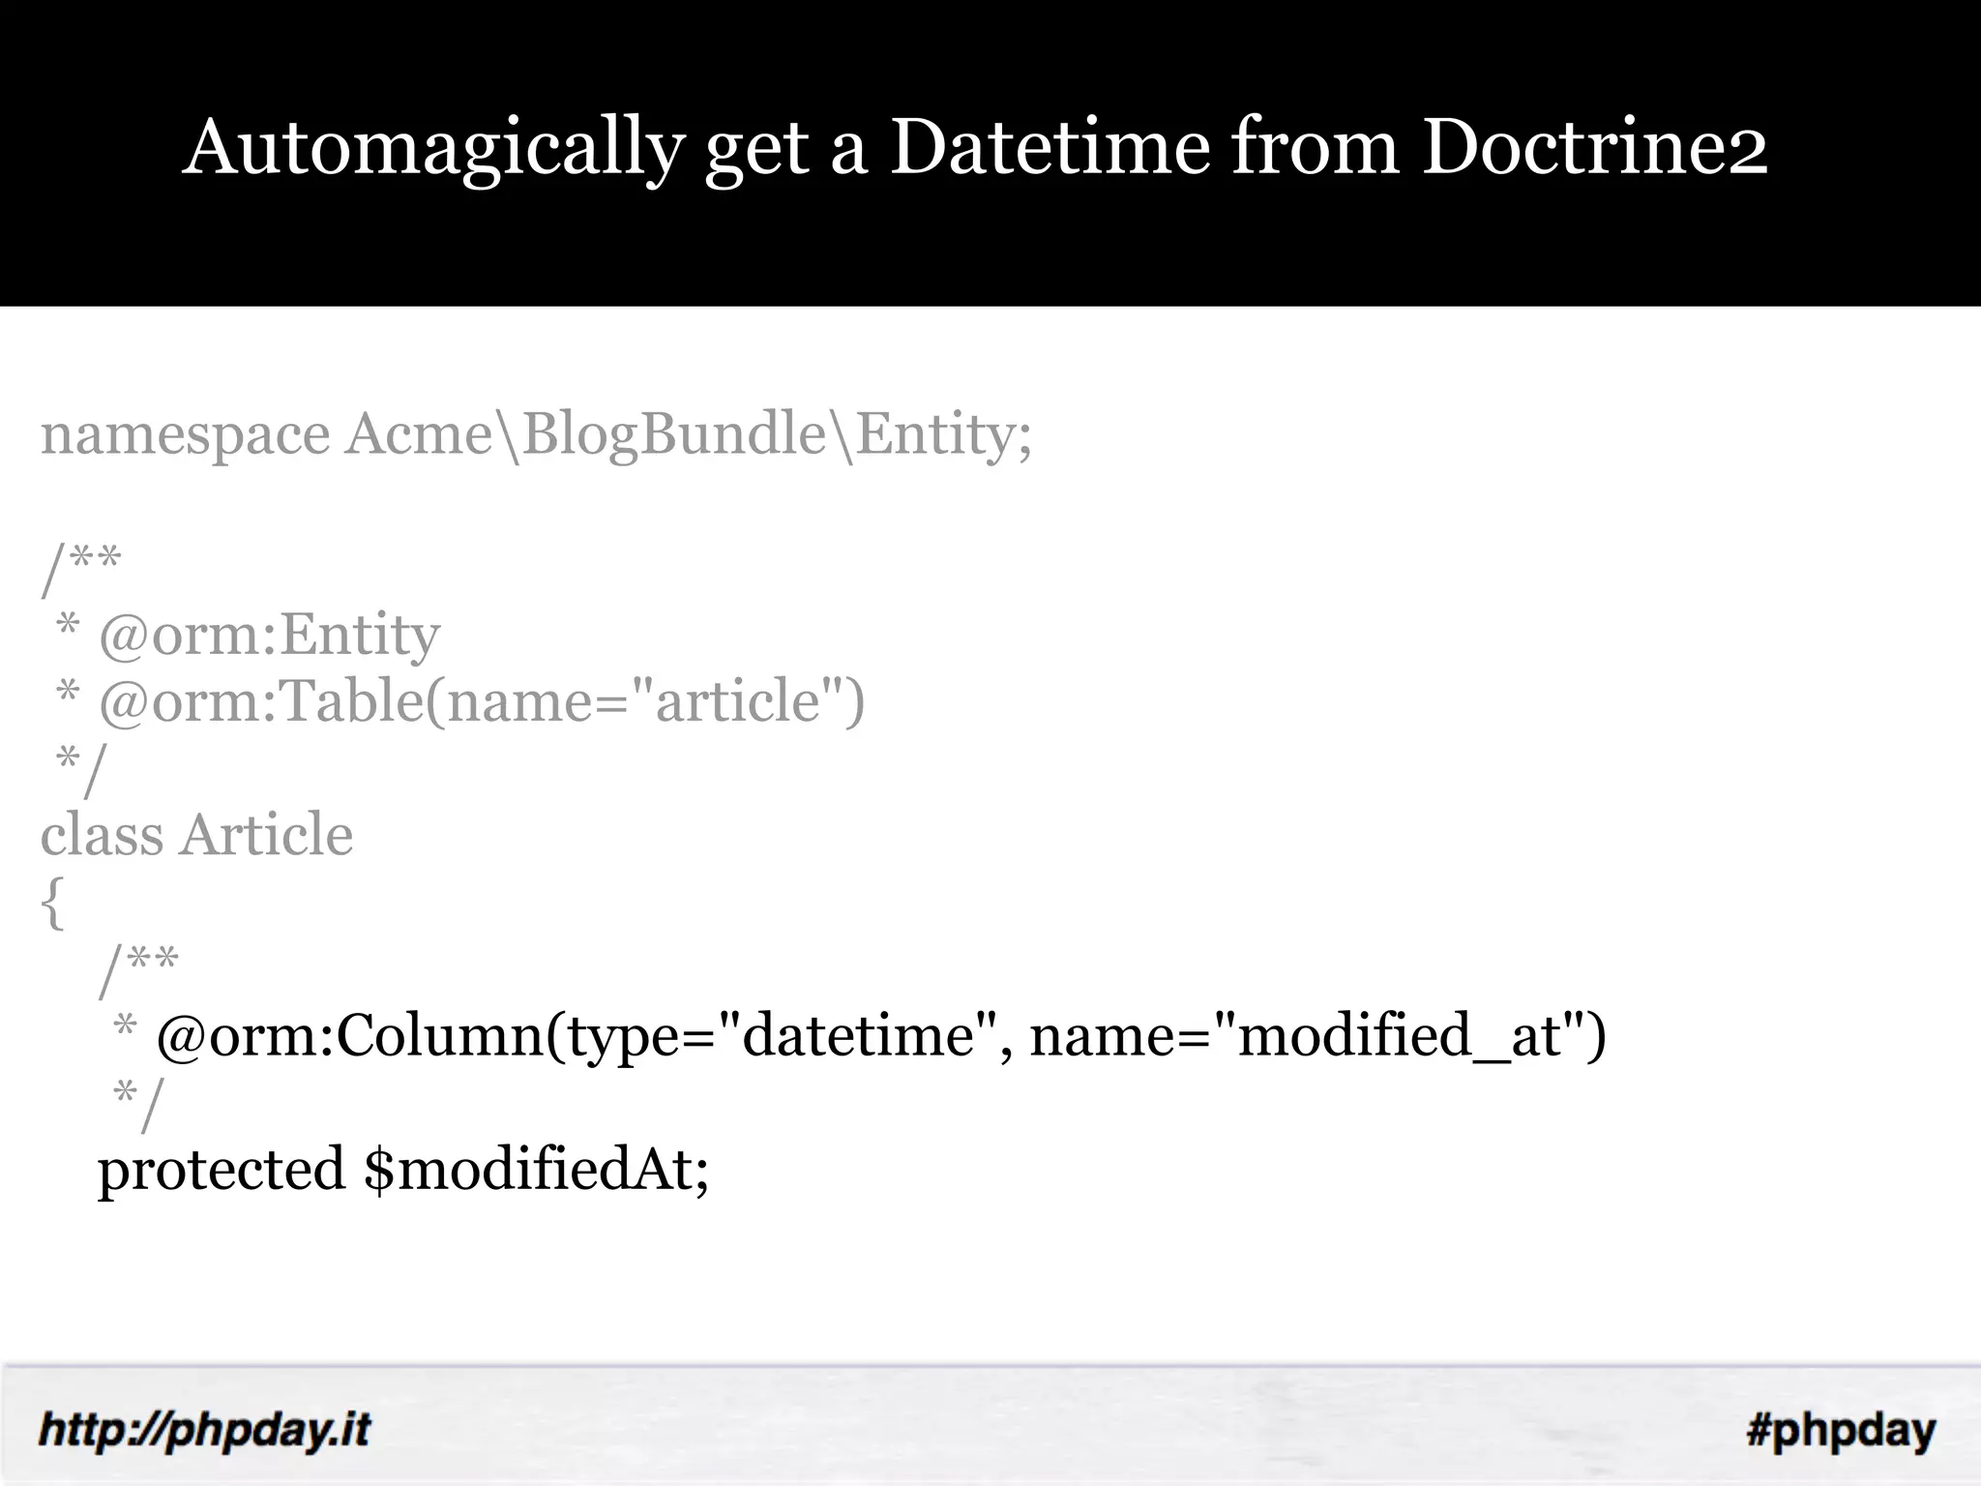The height and width of the screenshot is (1486, 1981).
Task: Click the slide title 'Automagically get a Datetime from Doctrine2'
Action: [x=975, y=148]
